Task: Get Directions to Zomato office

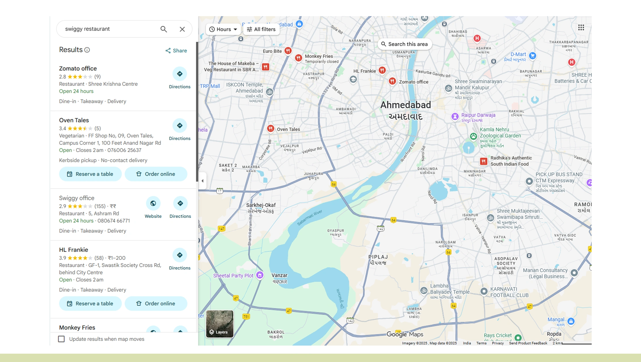Action: [179, 74]
